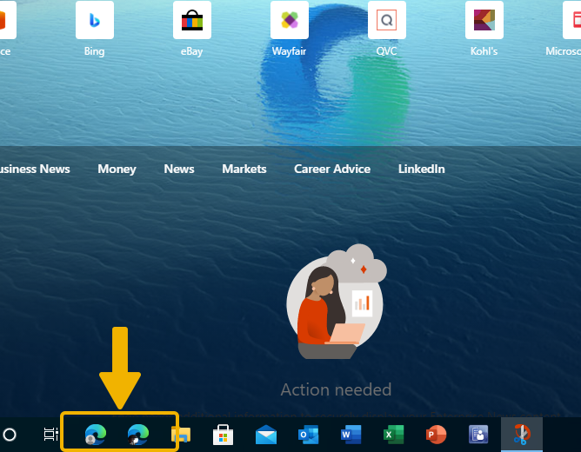Switch to the Snipping Tool in the taskbar

pyautogui.click(x=522, y=435)
